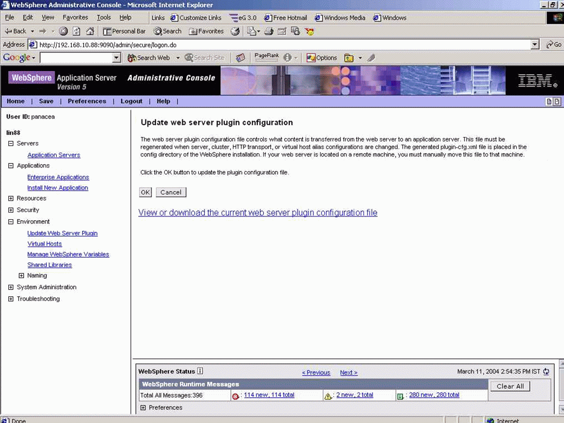Click the first page icon beside Help bar
This screenshot has width=564, height=423.
[549, 101]
